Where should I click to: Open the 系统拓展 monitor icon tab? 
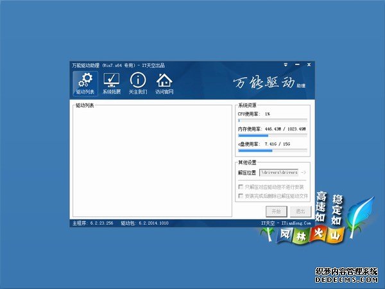[112, 83]
